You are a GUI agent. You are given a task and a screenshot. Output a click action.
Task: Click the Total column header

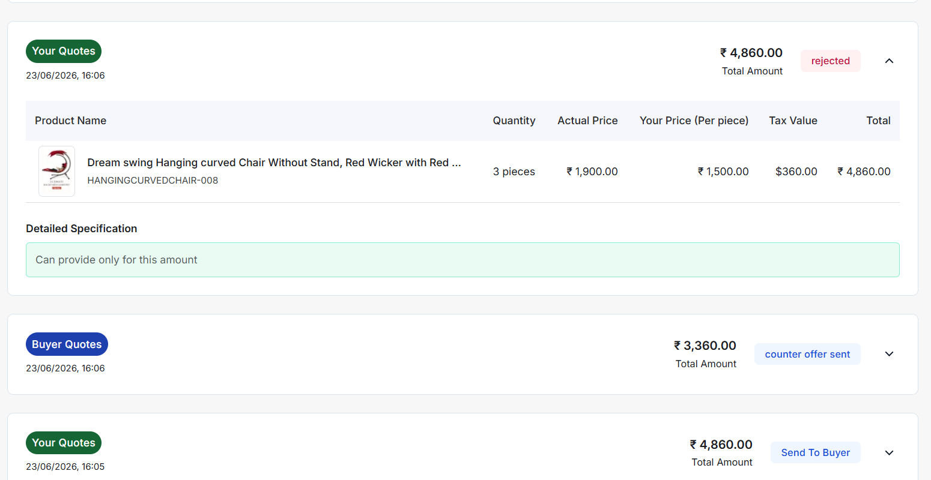tap(878, 121)
